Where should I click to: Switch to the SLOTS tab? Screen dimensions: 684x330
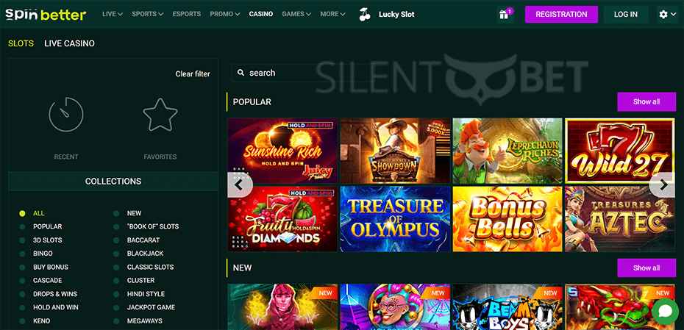click(x=21, y=43)
